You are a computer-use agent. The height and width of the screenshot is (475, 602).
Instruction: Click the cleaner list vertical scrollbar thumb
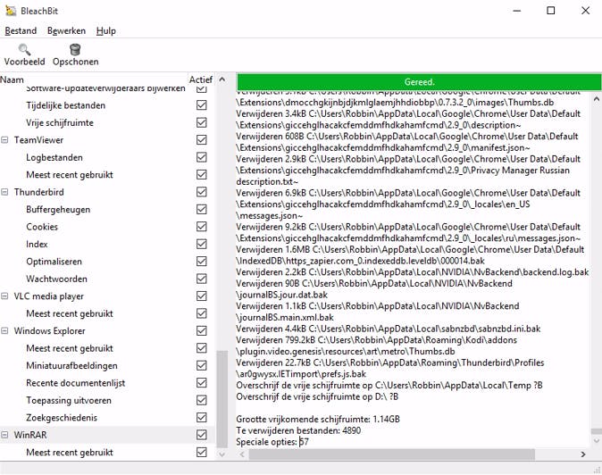[x=222, y=399]
